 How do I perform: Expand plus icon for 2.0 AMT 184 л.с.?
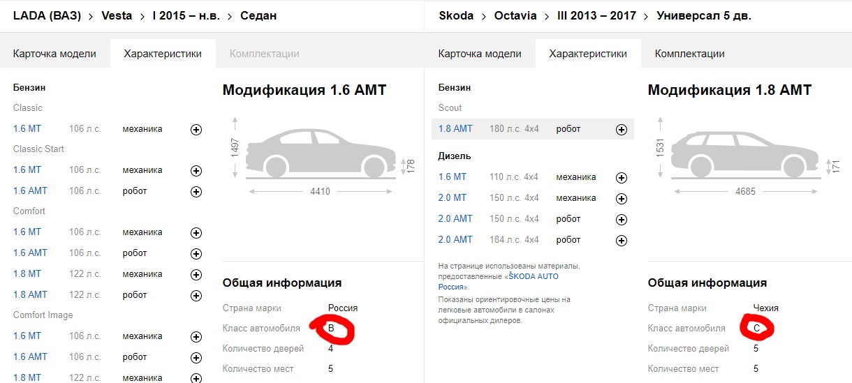point(622,241)
